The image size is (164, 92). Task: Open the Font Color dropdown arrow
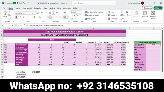42,17
